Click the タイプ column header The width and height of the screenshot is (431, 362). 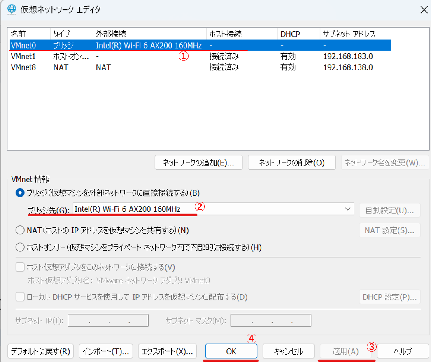click(72, 34)
